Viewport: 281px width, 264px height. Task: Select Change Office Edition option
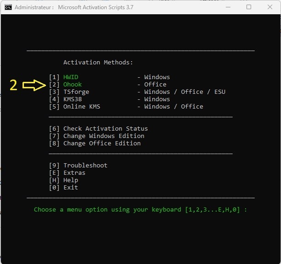[x=102, y=143]
